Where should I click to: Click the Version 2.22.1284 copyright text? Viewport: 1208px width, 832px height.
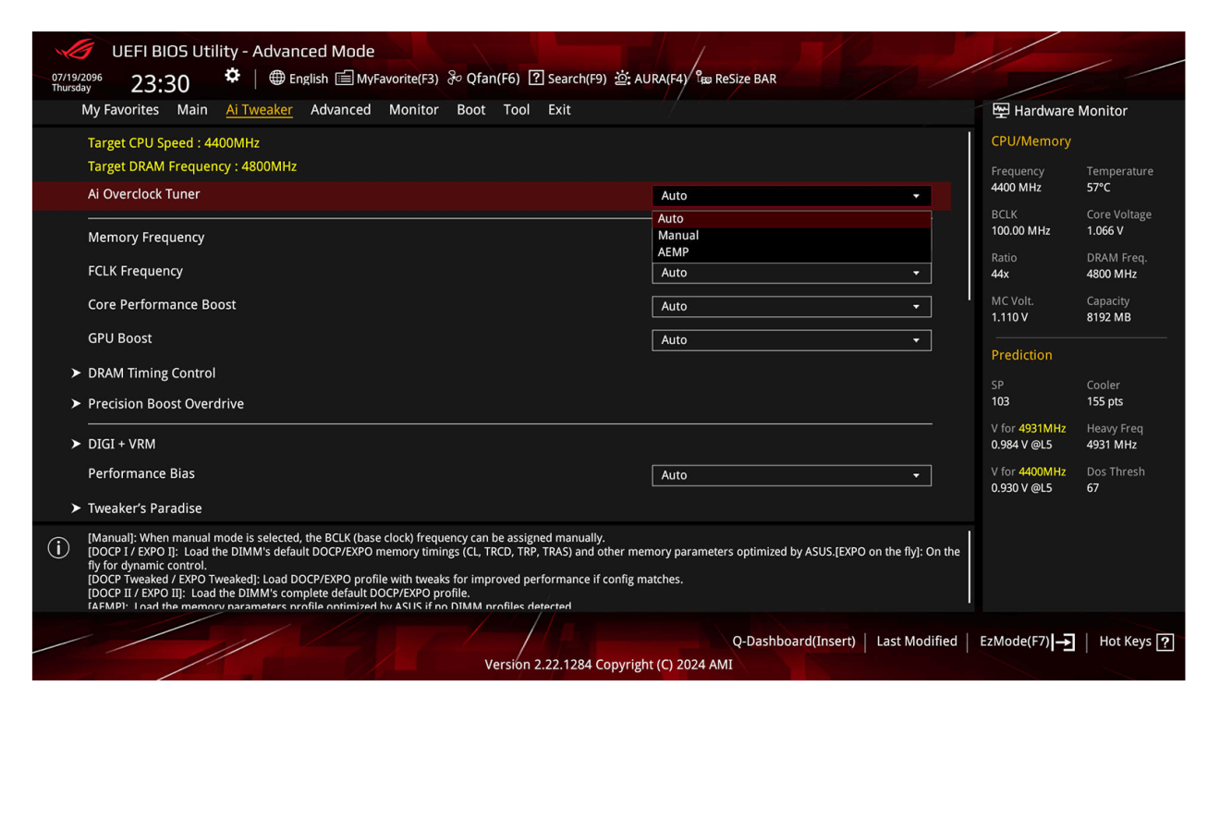coord(609,664)
